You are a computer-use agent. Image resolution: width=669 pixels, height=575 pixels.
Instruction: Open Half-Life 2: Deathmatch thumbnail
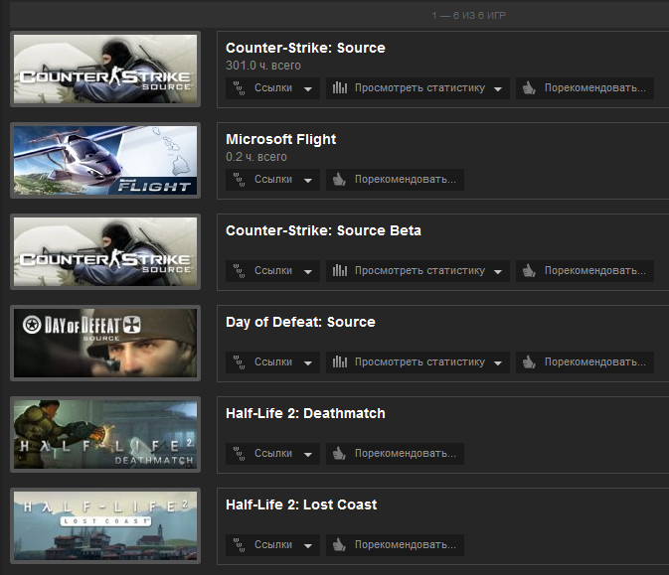(x=105, y=434)
